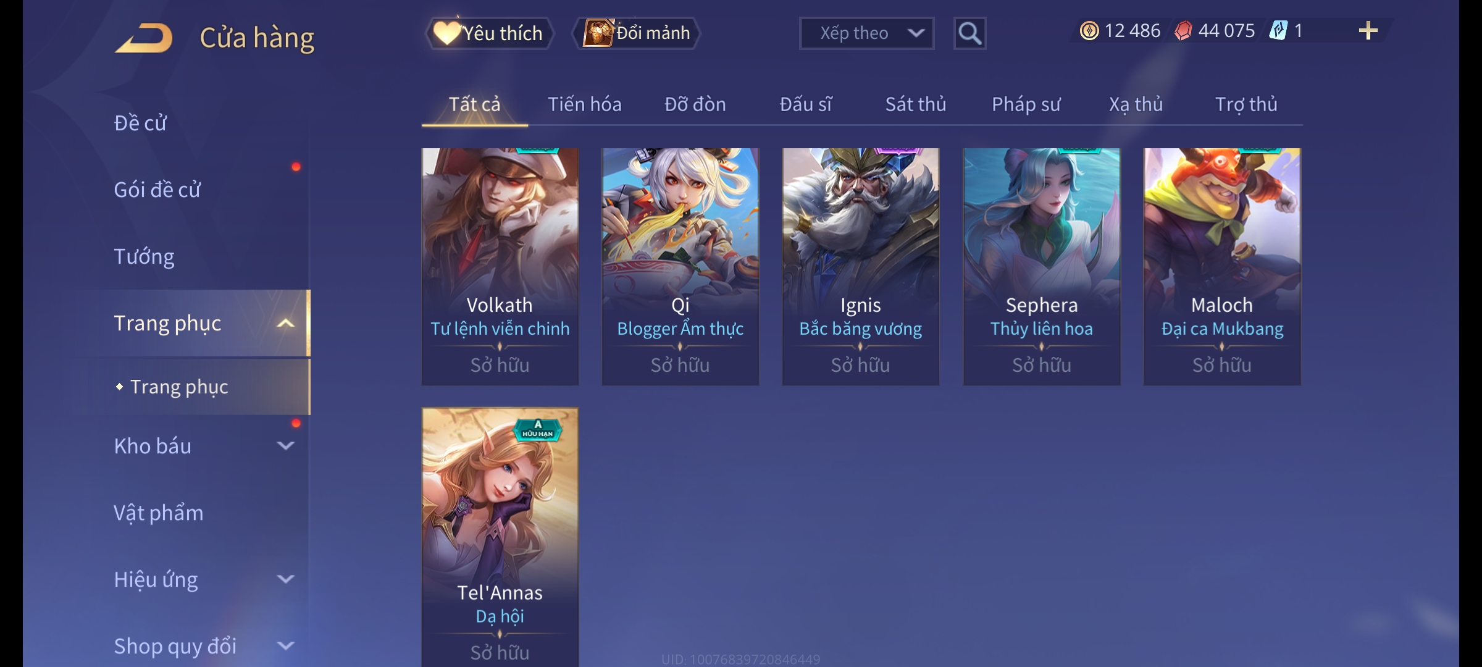The width and height of the screenshot is (1482, 667).
Task: Expand the Kho báu sidebar section
Action: click(x=285, y=446)
